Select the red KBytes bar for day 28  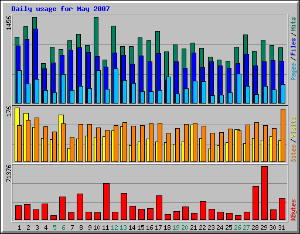click(255, 203)
